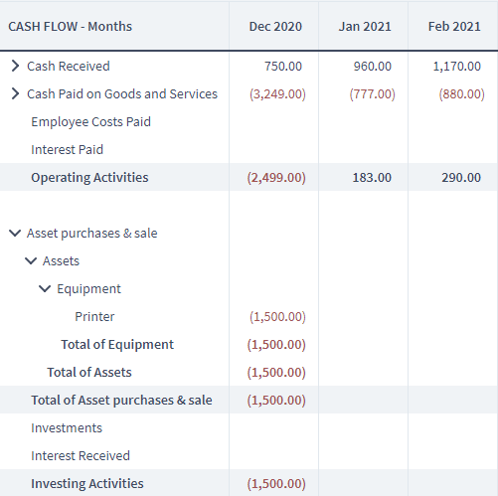Screen dimensions: 498x496
Task: Select the Dec 2020 column header
Action: pyautogui.click(x=275, y=27)
